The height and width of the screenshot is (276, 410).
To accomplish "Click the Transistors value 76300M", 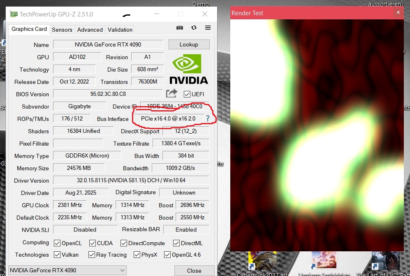I will [x=148, y=81].
